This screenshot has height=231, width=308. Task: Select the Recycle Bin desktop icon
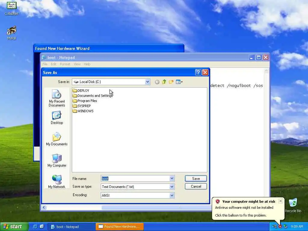click(x=293, y=205)
